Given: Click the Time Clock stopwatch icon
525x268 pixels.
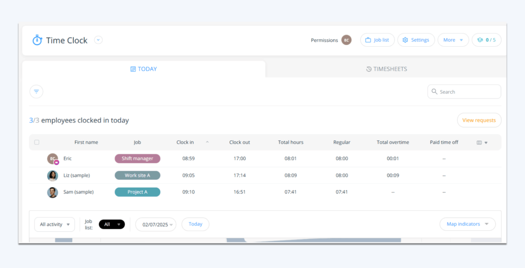Looking at the screenshot, I should coord(37,40).
